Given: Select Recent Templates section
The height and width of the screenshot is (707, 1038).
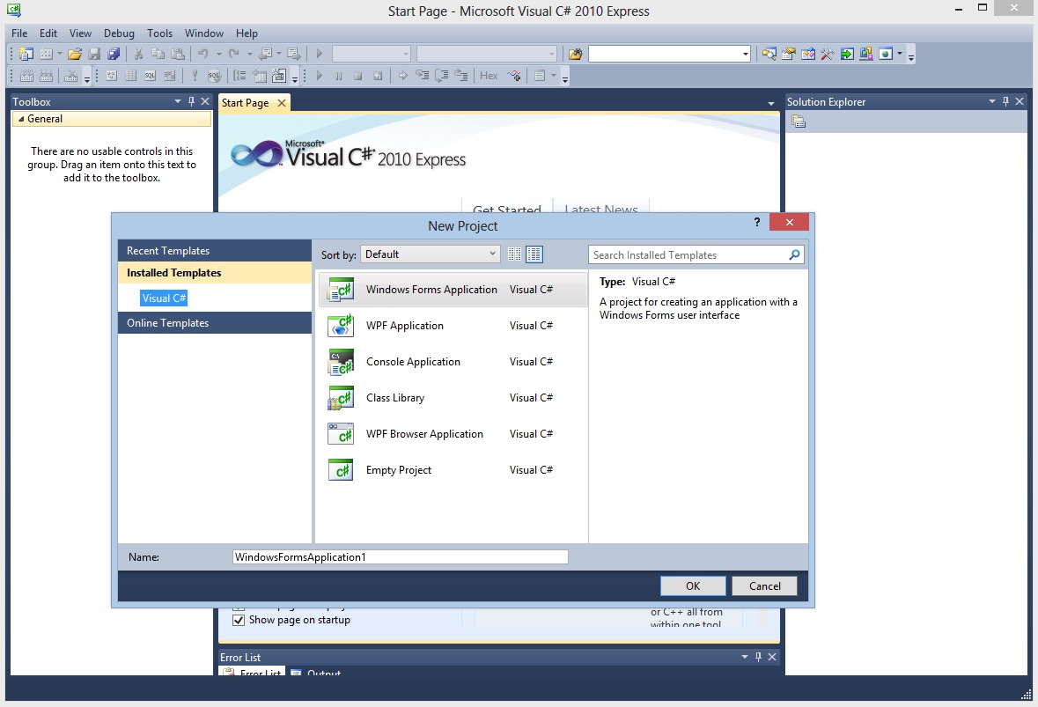Looking at the screenshot, I should coord(215,251).
